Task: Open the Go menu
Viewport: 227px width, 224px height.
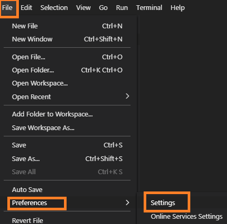Action: 103,8
